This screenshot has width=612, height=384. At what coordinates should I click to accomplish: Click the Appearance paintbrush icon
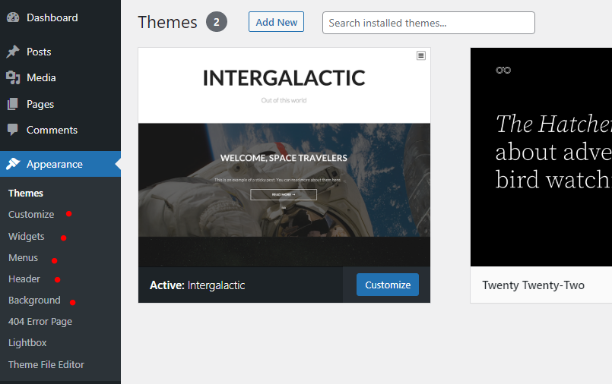[x=13, y=164]
